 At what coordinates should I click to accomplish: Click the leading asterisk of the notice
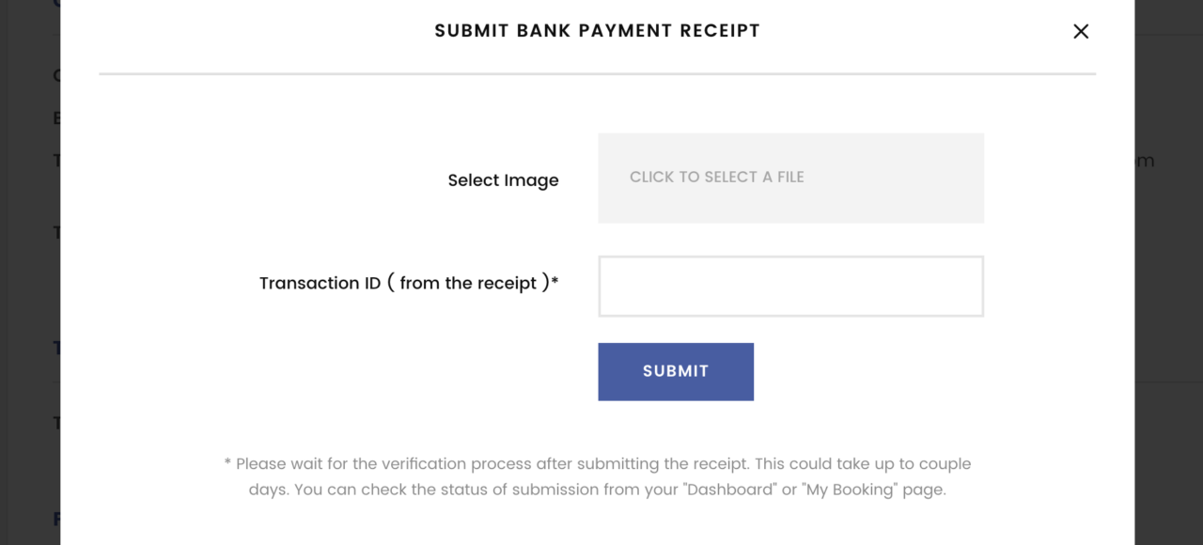227,463
